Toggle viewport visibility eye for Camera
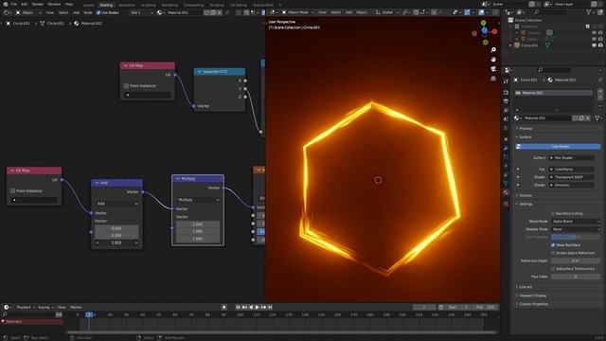This screenshot has width=606, height=341. pos(595,33)
